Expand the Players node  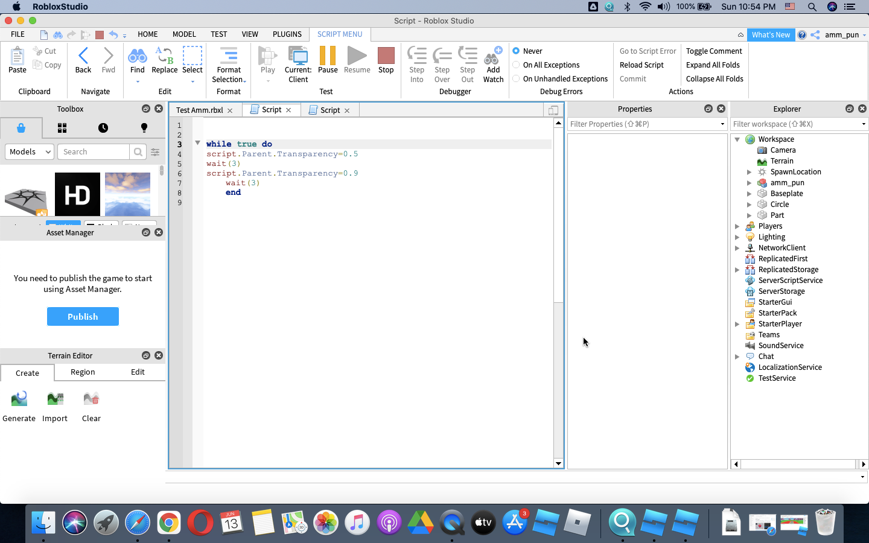tap(737, 226)
